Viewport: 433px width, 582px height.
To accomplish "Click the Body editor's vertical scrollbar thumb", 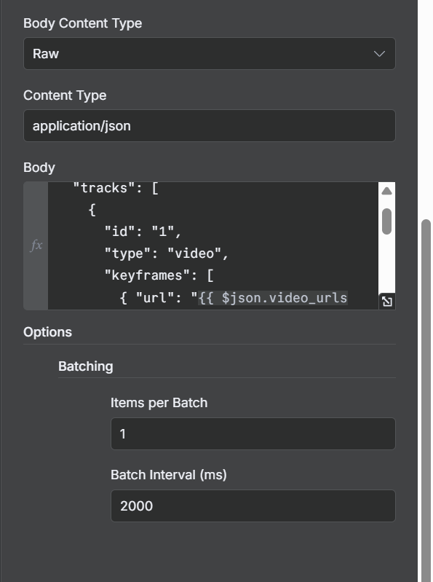I will pyautogui.click(x=386, y=221).
